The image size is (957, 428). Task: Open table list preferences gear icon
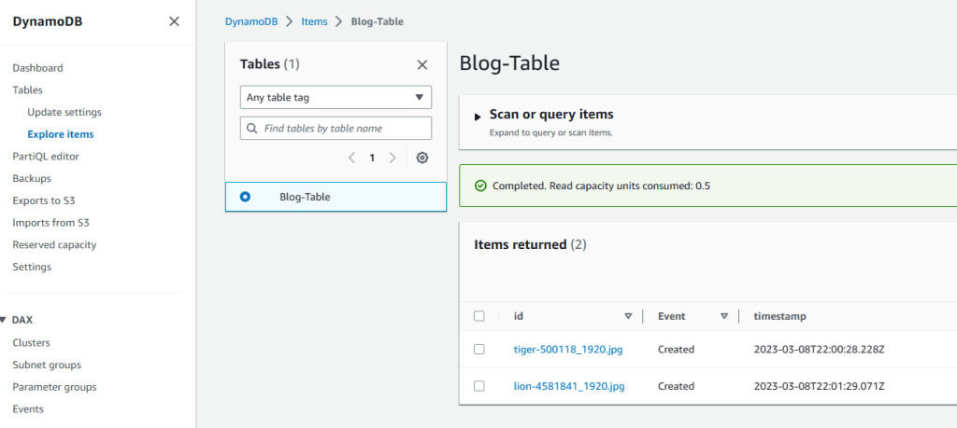pyautogui.click(x=421, y=158)
